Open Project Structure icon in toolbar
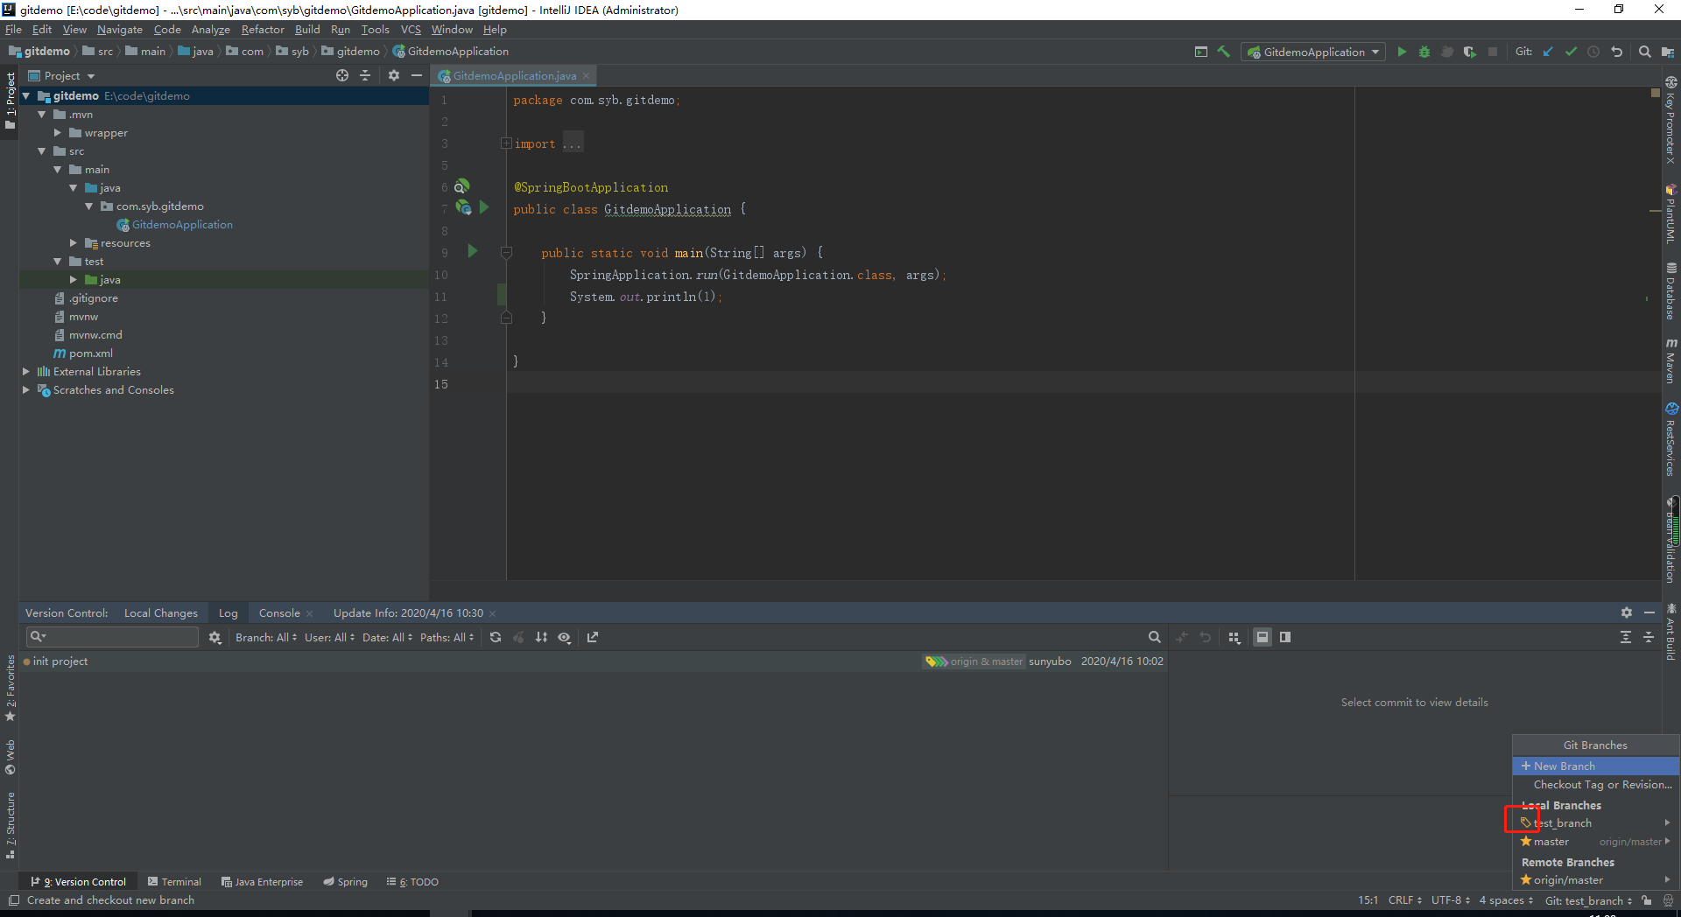The height and width of the screenshot is (917, 1681). 1667,52
